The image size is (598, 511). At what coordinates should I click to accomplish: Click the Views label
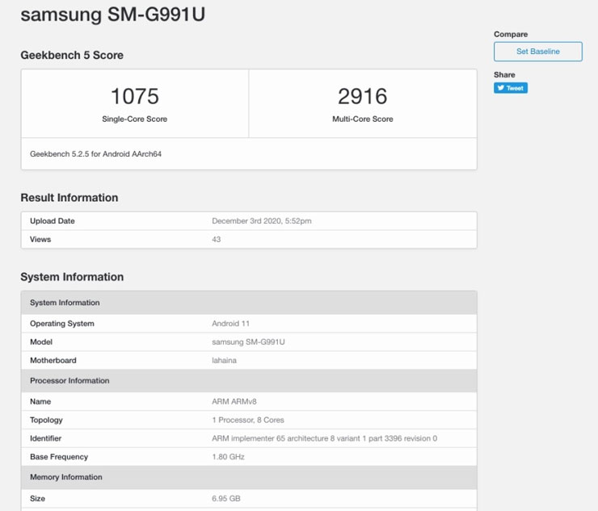coord(40,239)
